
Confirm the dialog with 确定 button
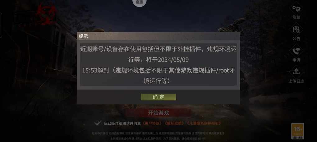(x=158, y=97)
